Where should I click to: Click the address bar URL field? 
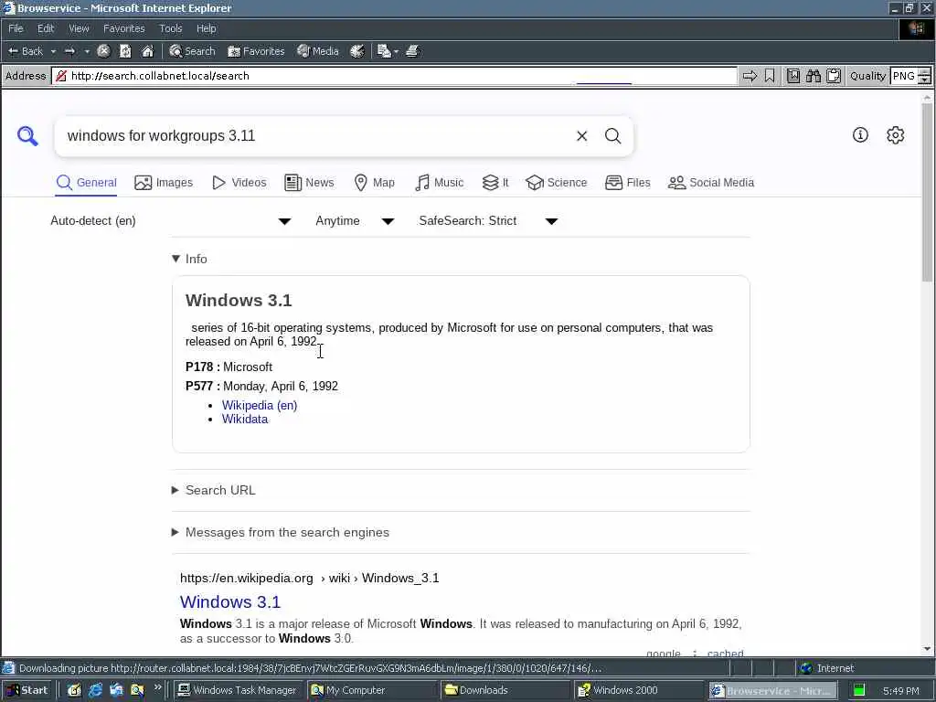pyautogui.click(x=395, y=76)
